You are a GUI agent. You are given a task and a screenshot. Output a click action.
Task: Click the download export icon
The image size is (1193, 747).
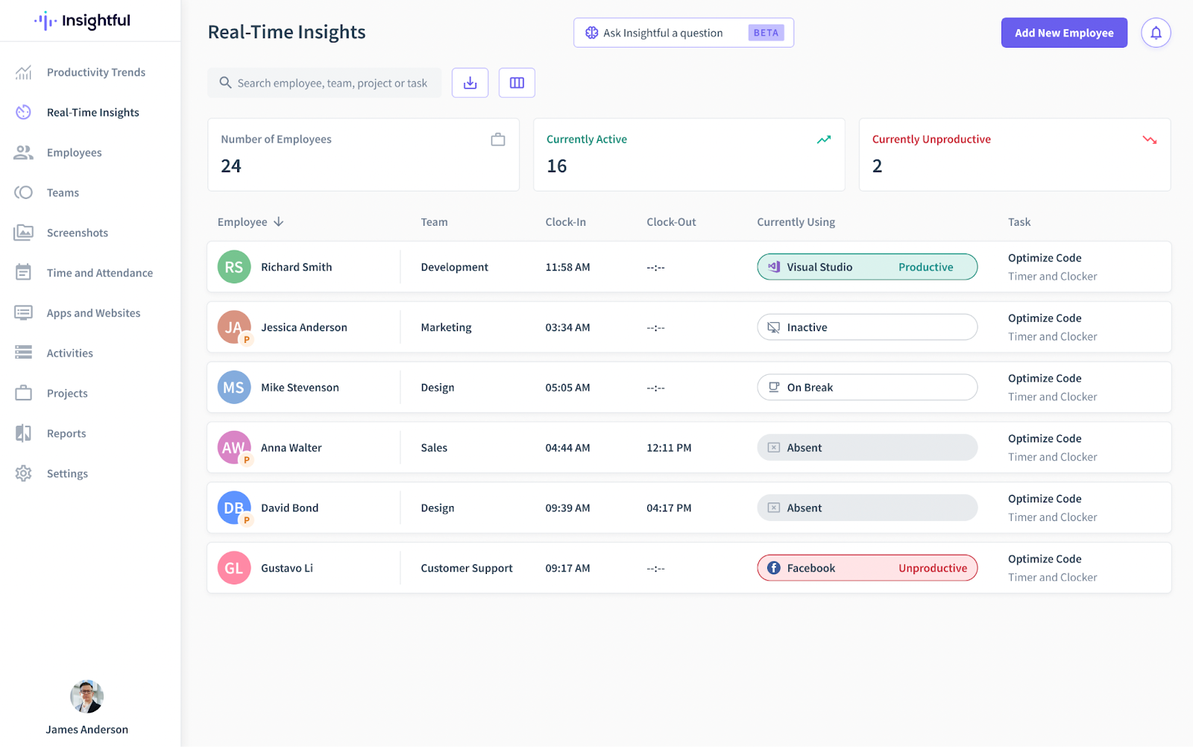pos(470,83)
